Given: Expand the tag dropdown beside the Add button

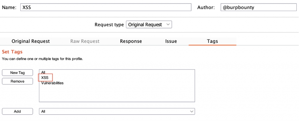Looking at the screenshot, I should point(117,111).
